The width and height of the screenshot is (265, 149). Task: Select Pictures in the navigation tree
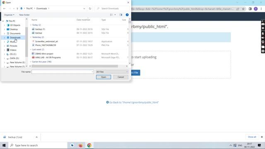[14, 46]
